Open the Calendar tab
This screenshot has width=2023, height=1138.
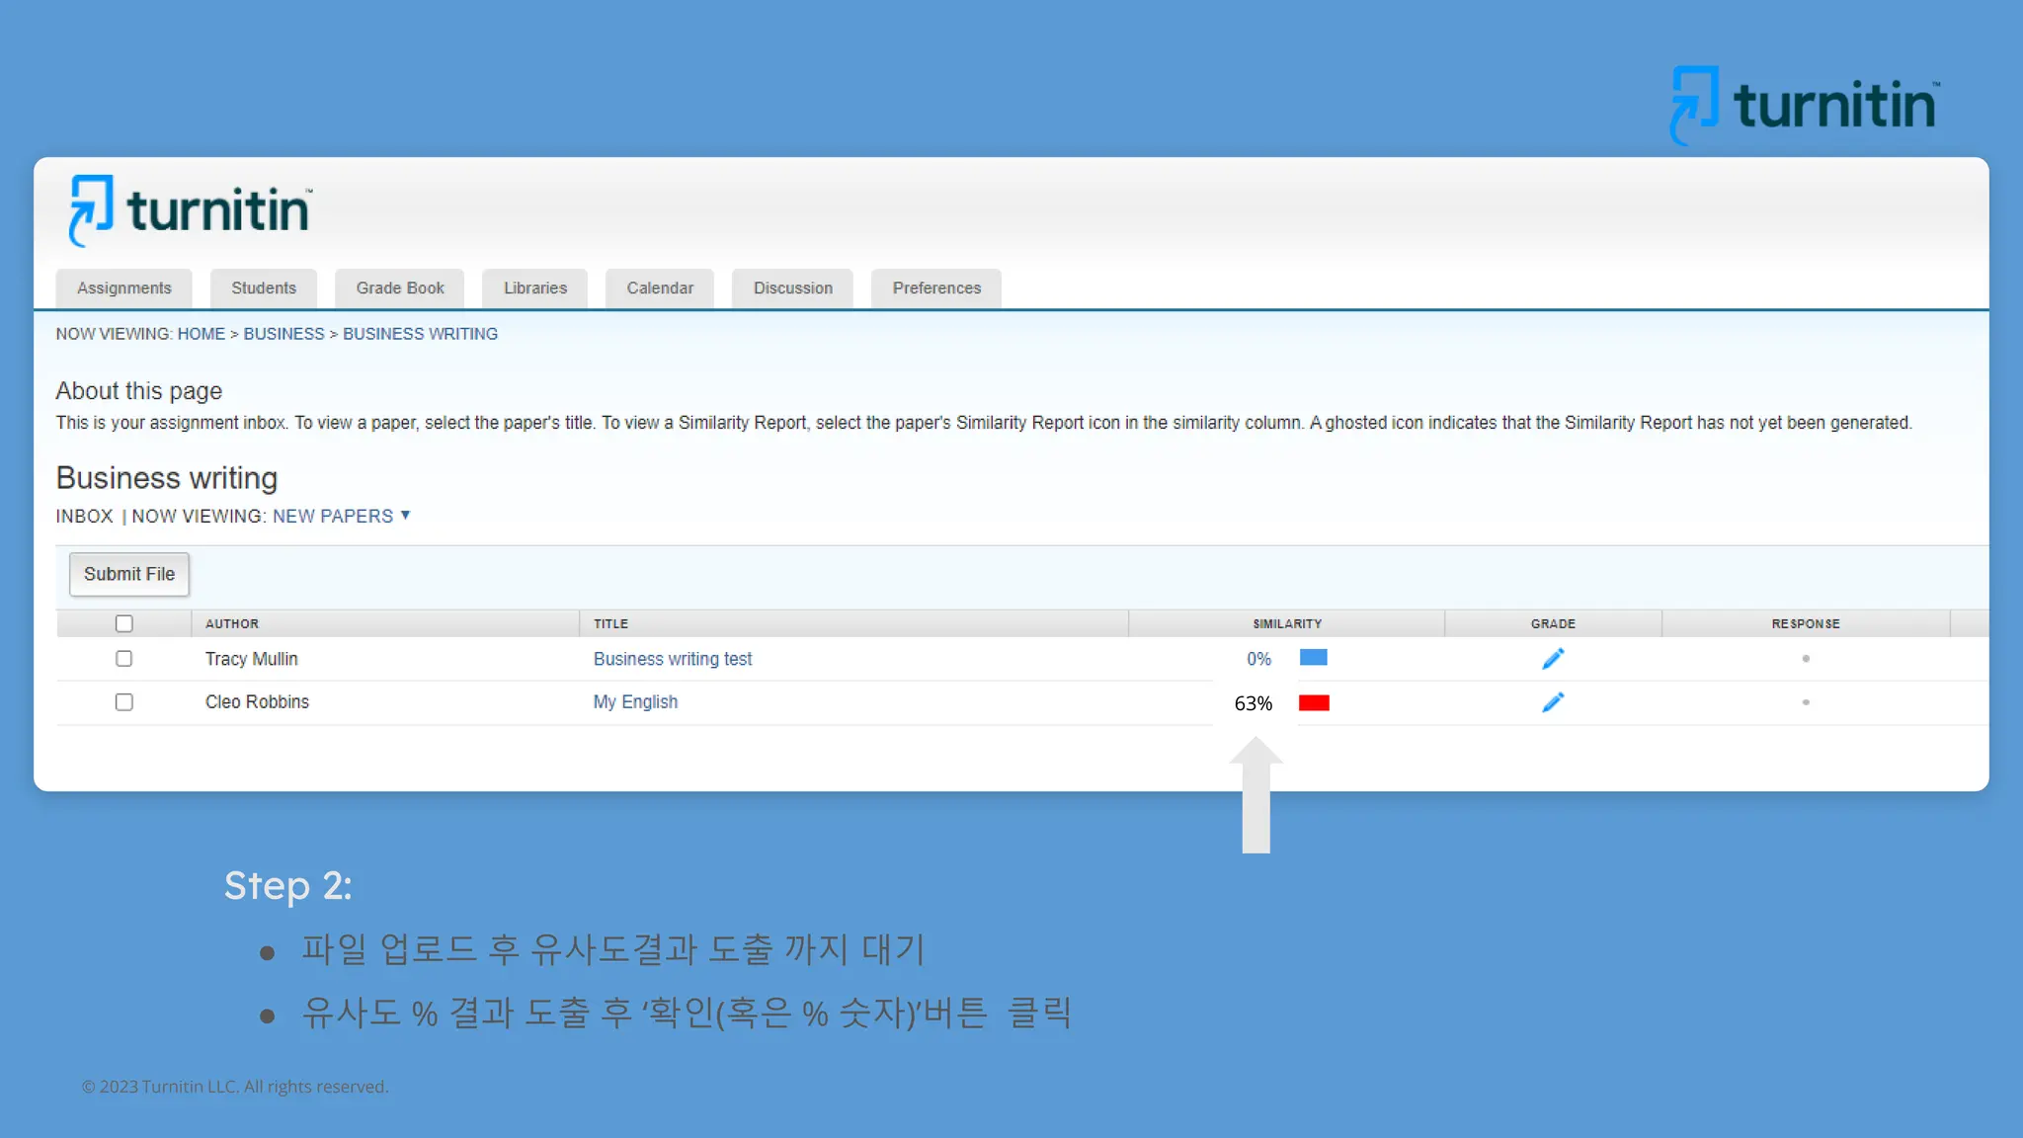pos(660,288)
